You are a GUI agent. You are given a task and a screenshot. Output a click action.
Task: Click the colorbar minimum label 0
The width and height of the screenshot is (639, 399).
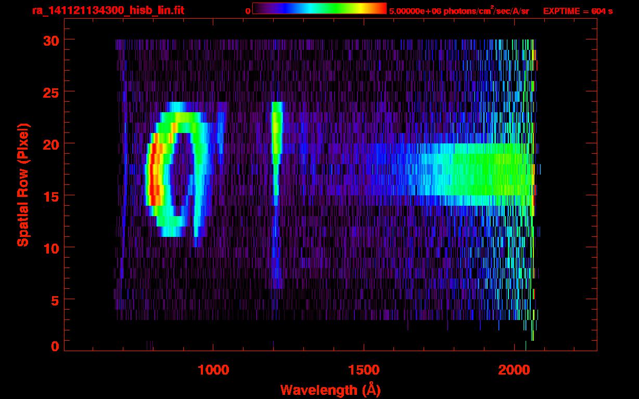pyautogui.click(x=248, y=11)
